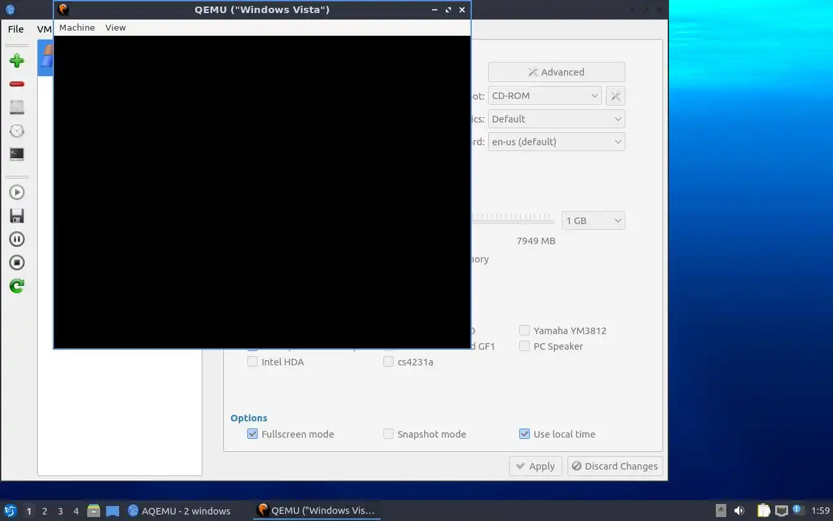Click the Apply button
Image resolution: width=833 pixels, height=521 pixels.
click(x=535, y=466)
